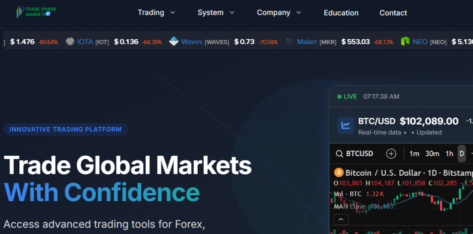Click the compare symbol plus icon
The width and height of the screenshot is (473, 234).
point(391,154)
